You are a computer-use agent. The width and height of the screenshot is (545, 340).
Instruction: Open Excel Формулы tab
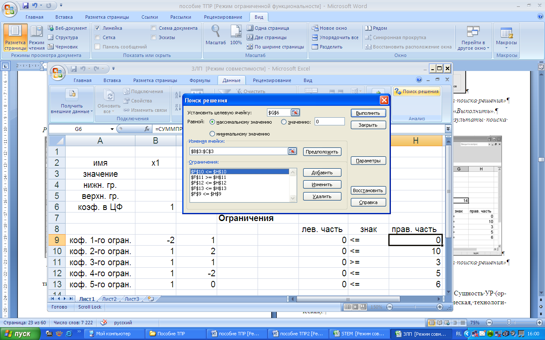(x=200, y=80)
